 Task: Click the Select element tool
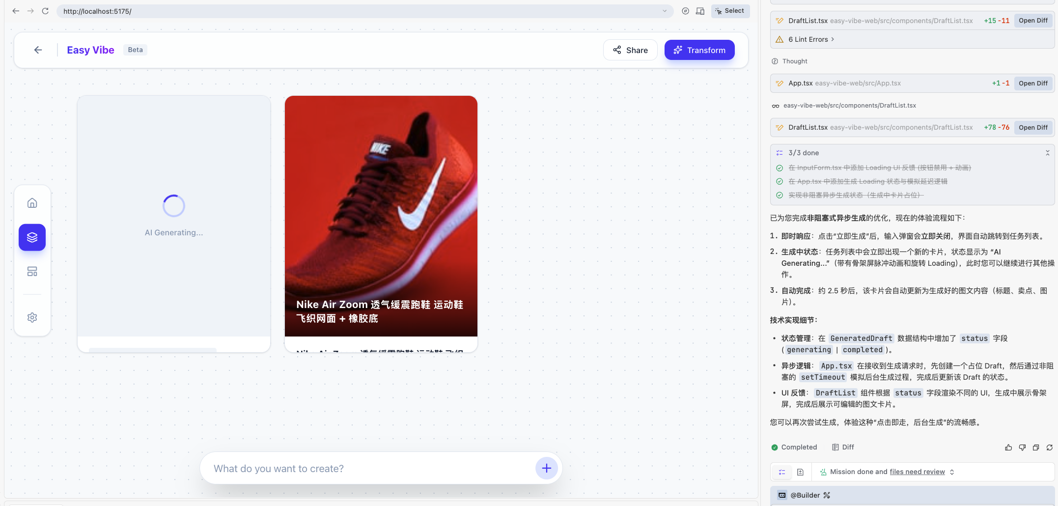point(730,11)
